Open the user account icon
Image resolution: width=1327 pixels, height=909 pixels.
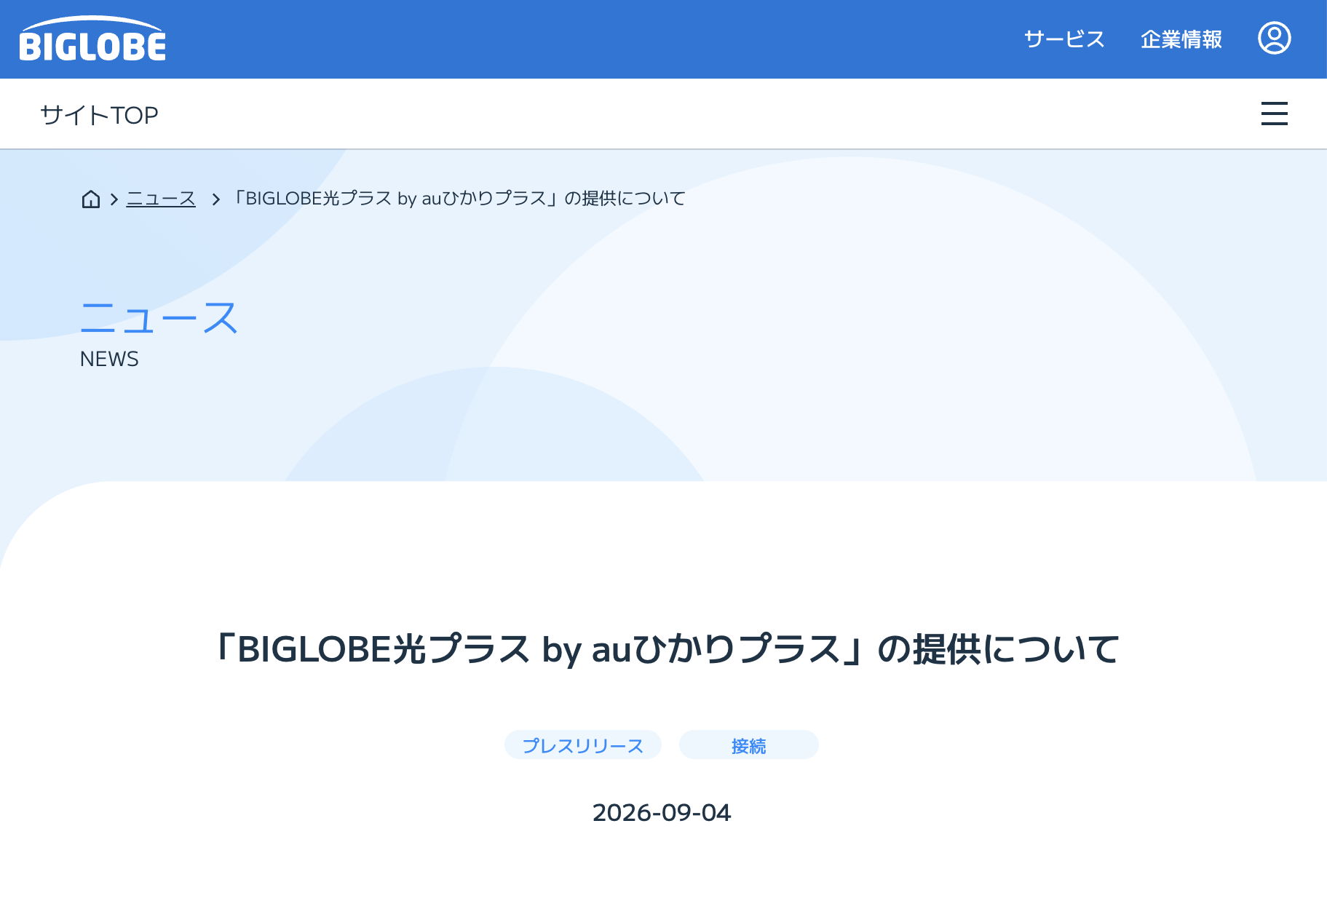pyautogui.click(x=1274, y=38)
